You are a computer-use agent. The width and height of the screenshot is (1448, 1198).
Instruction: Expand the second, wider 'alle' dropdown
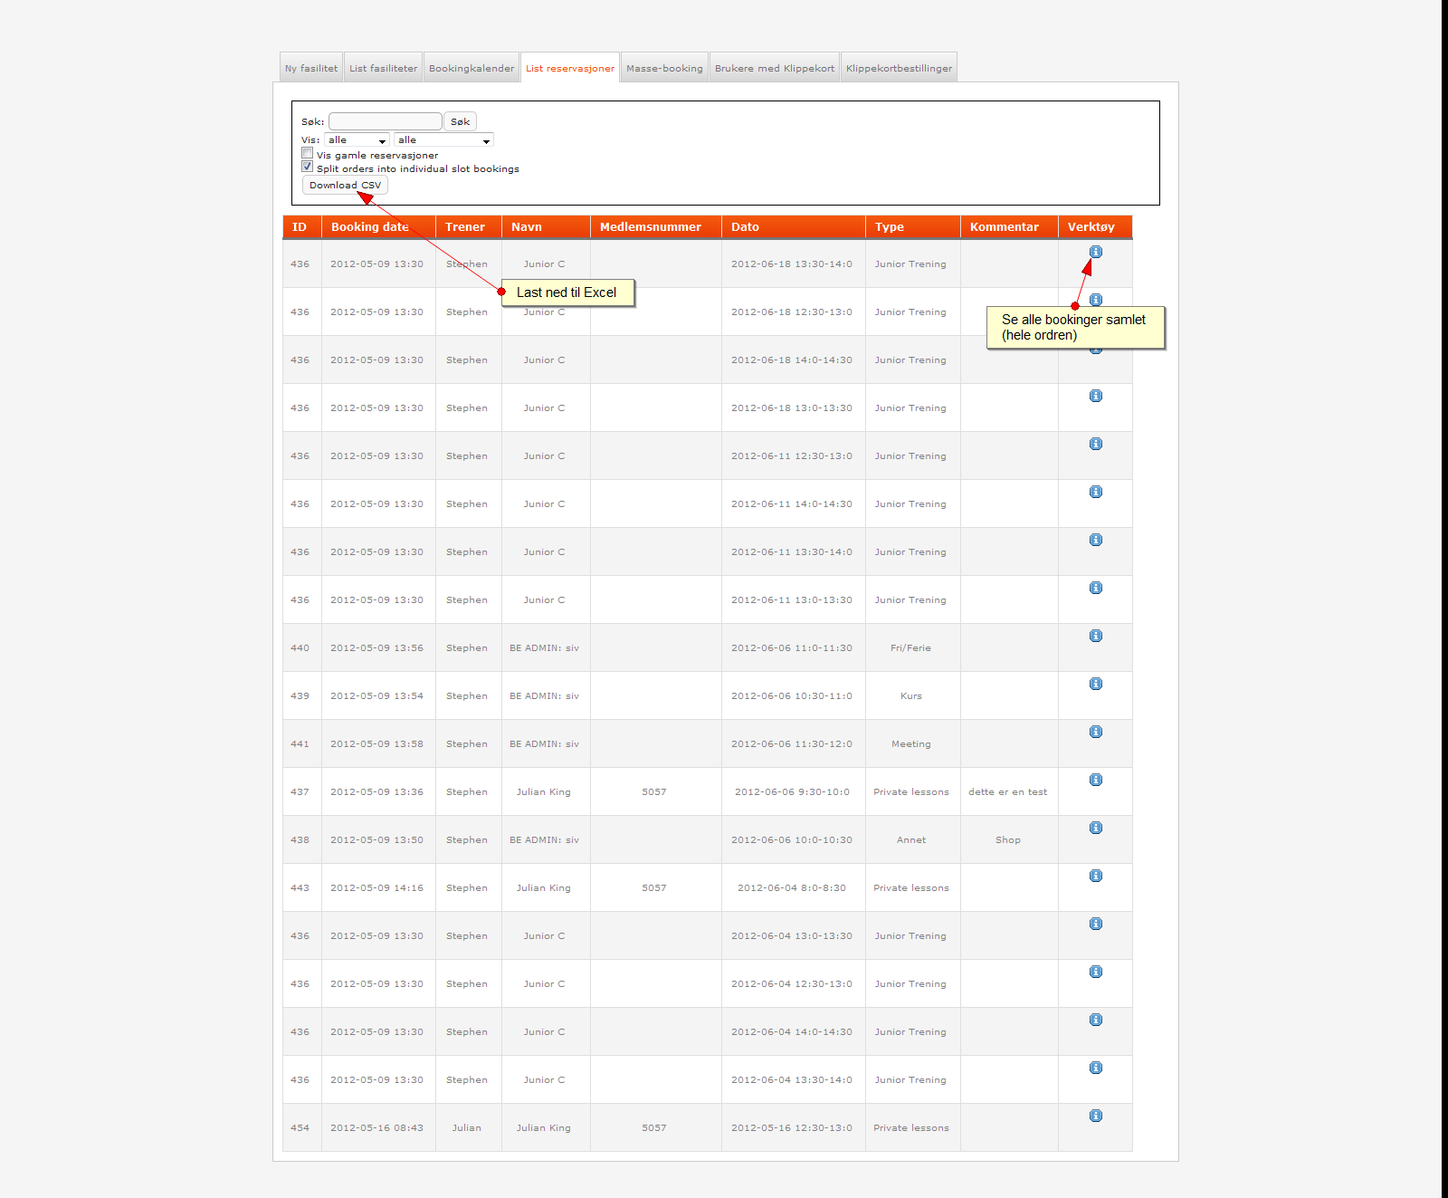click(443, 140)
